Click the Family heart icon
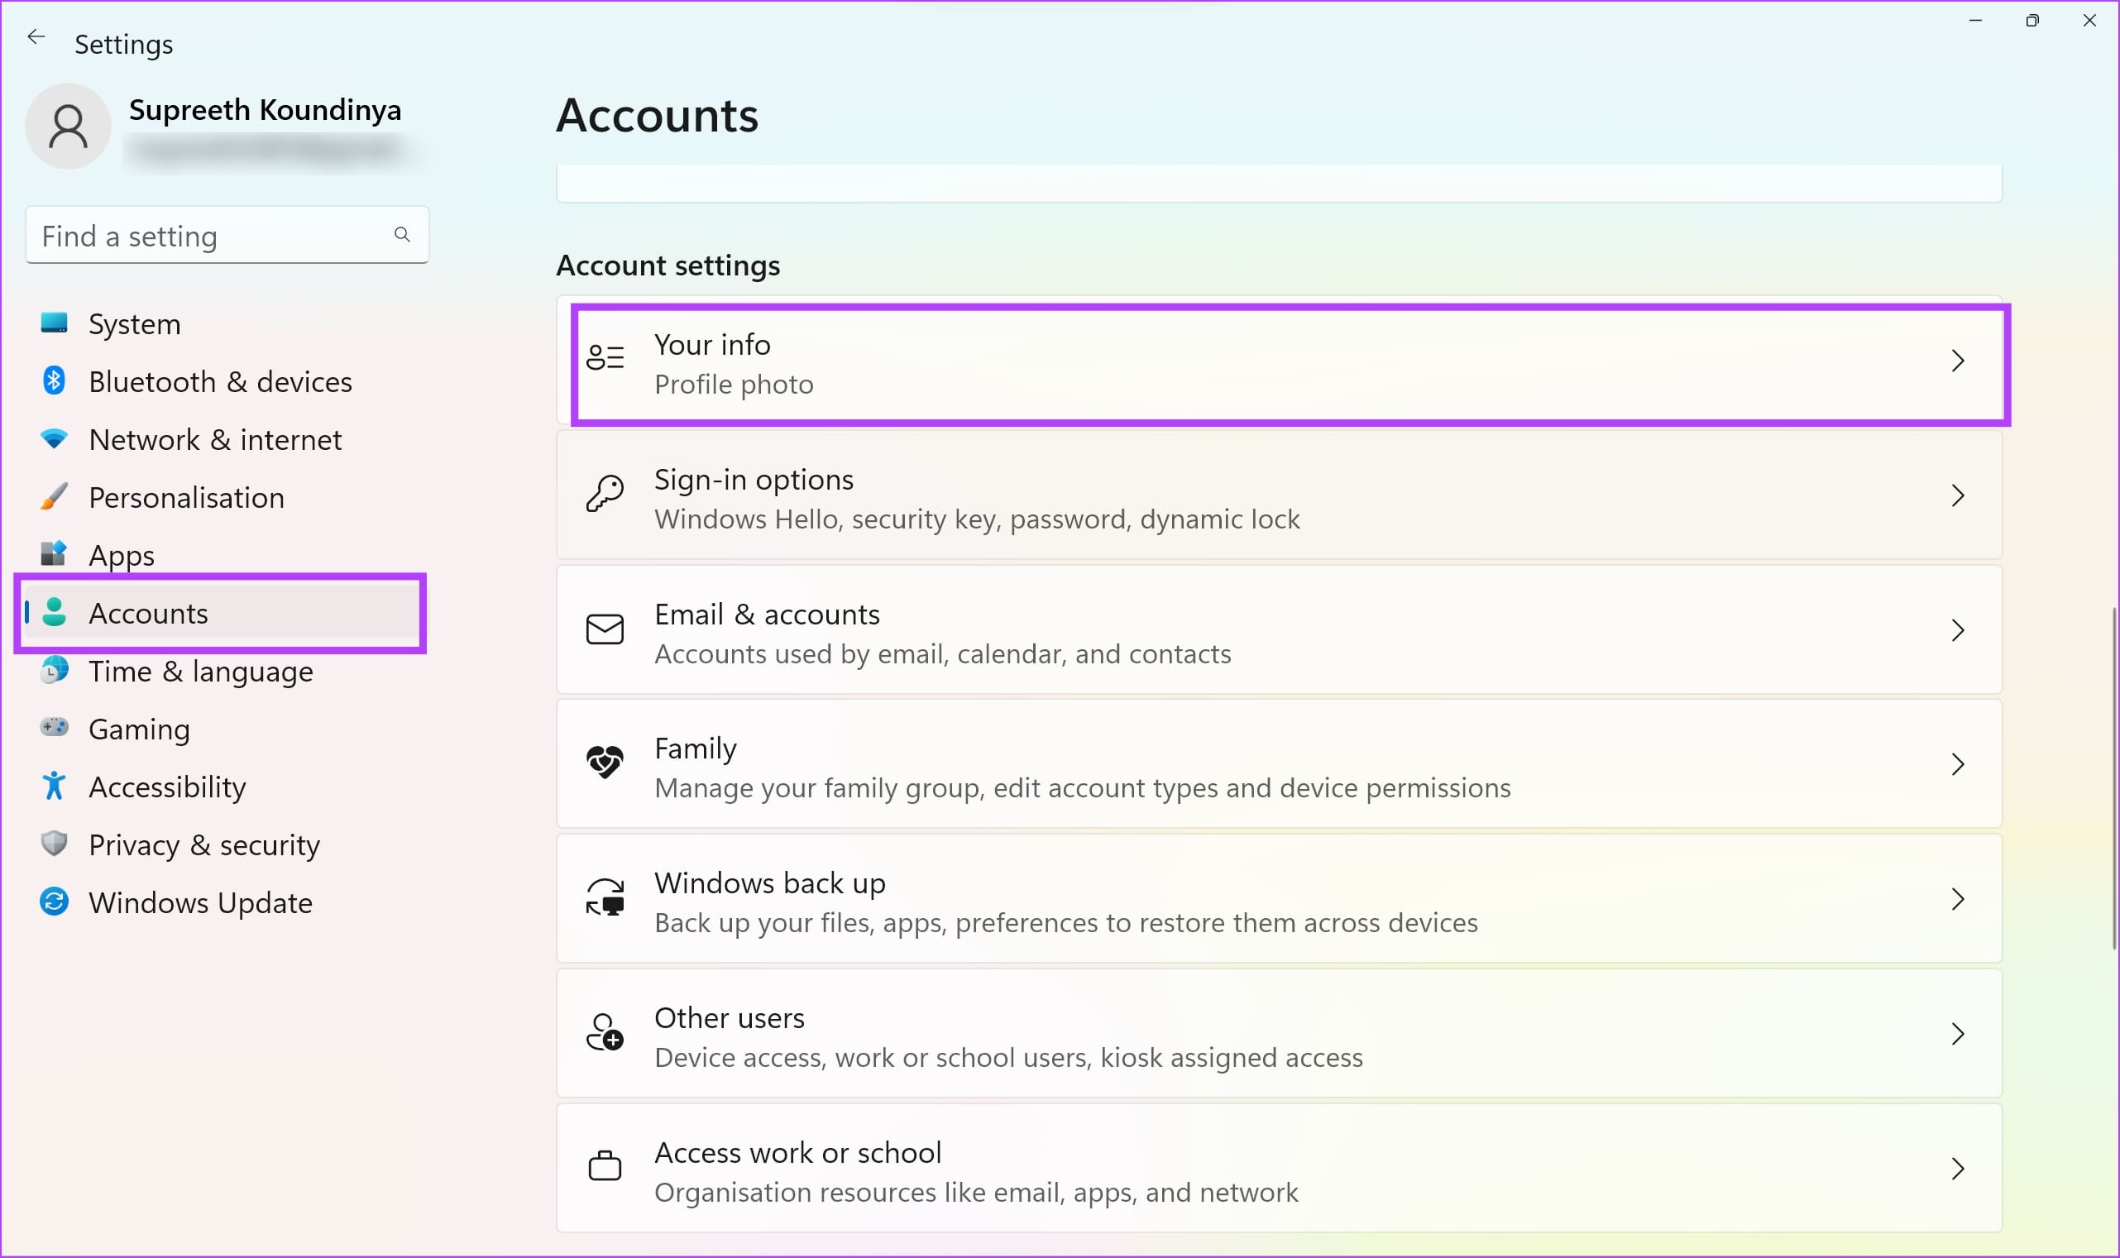Image resolution: width=2120 pixels, height=1258 pixels. tap(605, 763)
